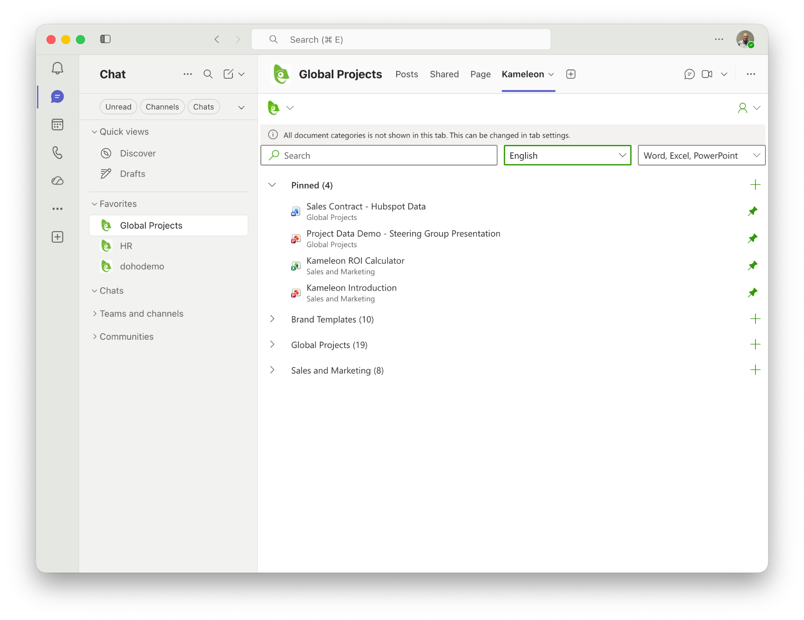The width and height of the screenshot is (804, 620).
Task: Open the English language dropdown
Action: tap(567, 155)
